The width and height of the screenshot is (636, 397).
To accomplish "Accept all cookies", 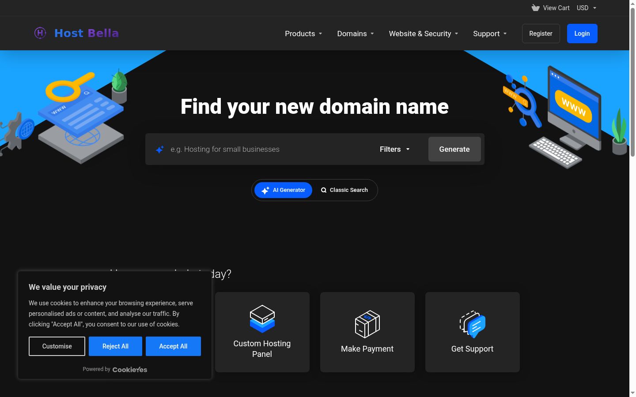I will click(x=173, y=346).
